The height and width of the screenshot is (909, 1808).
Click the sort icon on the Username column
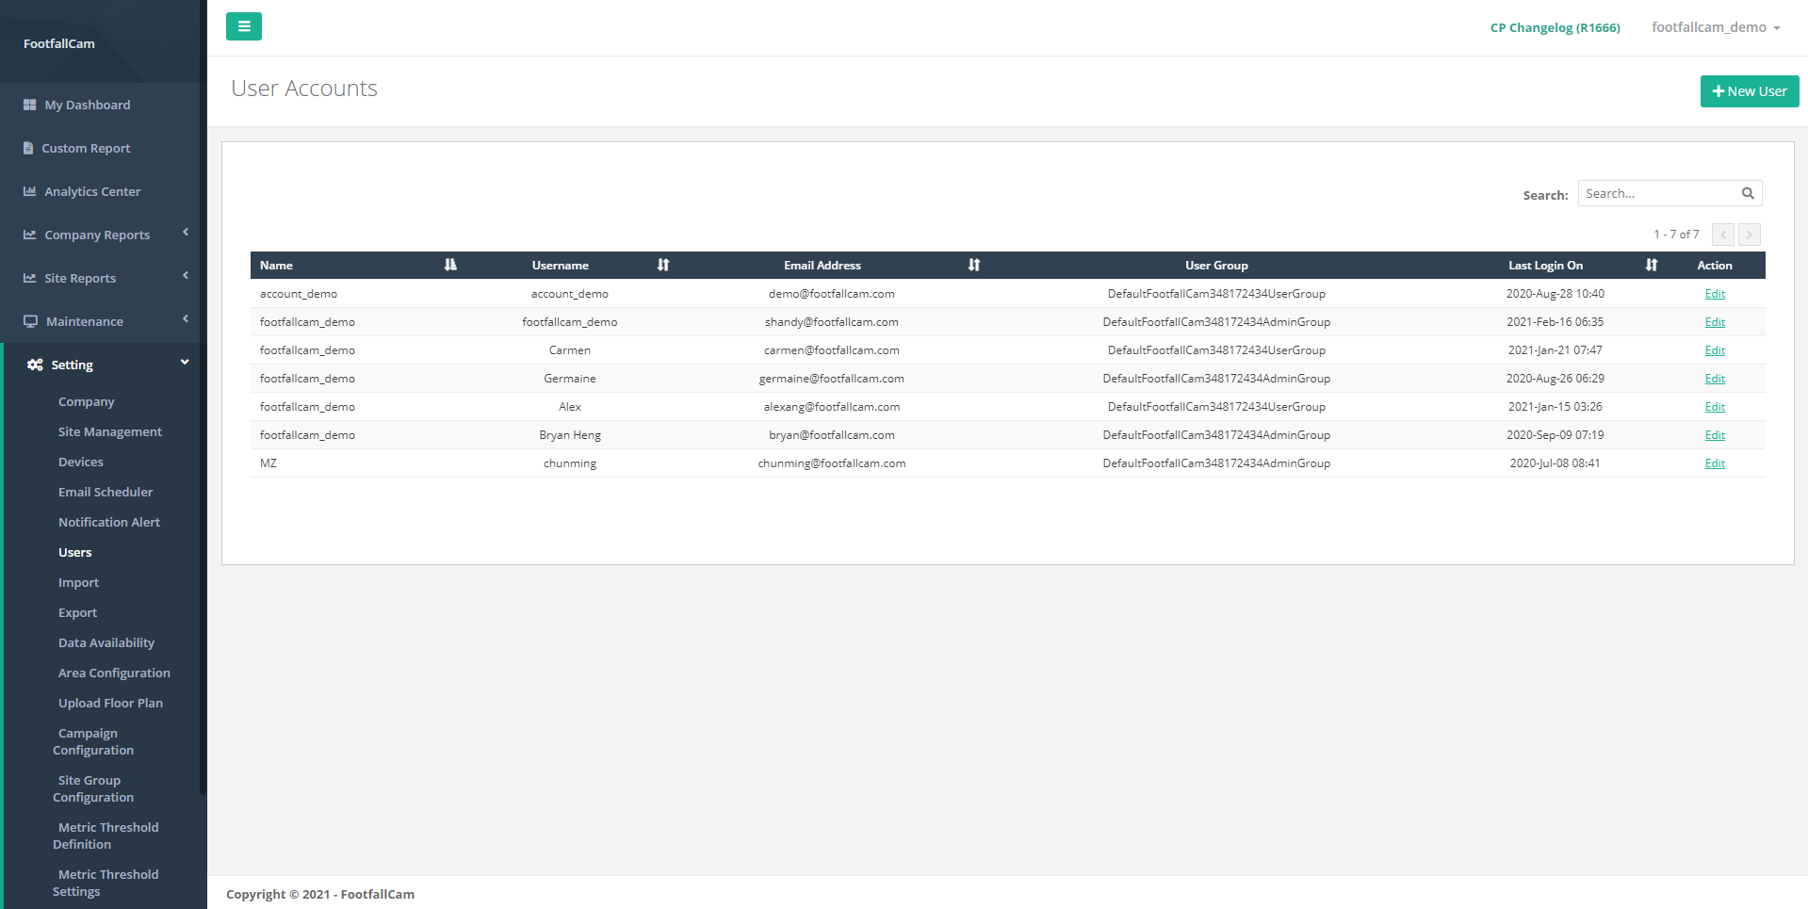pos(662,265)
